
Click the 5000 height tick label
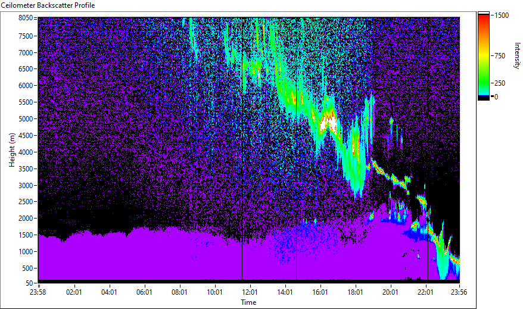click(26, 119)
